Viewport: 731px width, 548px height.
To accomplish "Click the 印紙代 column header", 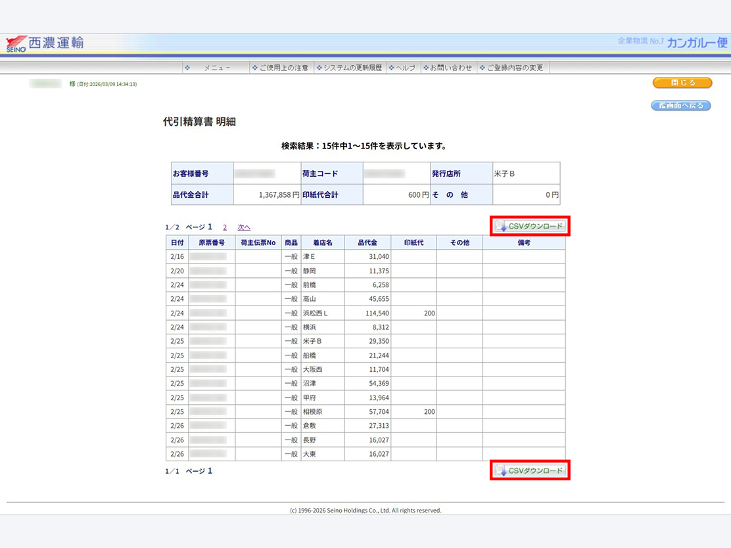I will (413, 242).
